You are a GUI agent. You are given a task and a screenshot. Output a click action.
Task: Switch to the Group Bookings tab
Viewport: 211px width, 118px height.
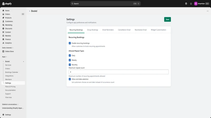(x=93, y=30)
